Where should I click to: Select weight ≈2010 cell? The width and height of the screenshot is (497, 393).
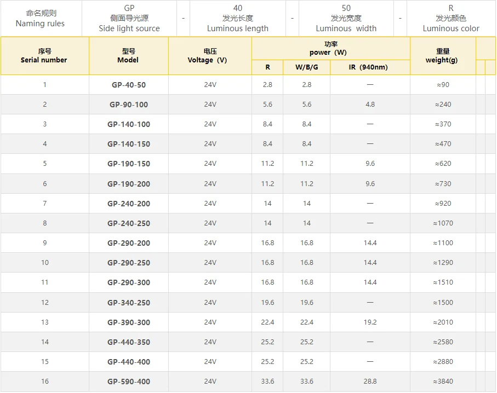(443, 322)
